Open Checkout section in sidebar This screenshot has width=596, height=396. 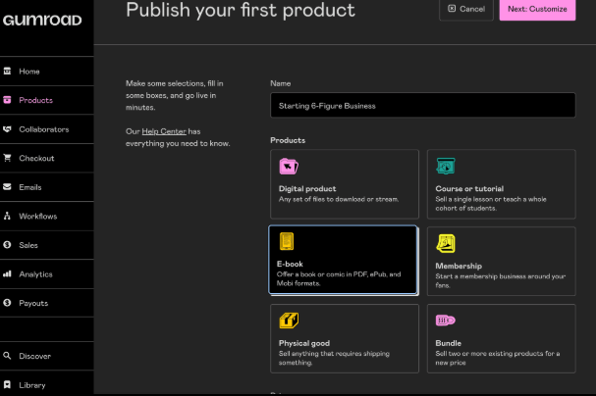point(47,158)
